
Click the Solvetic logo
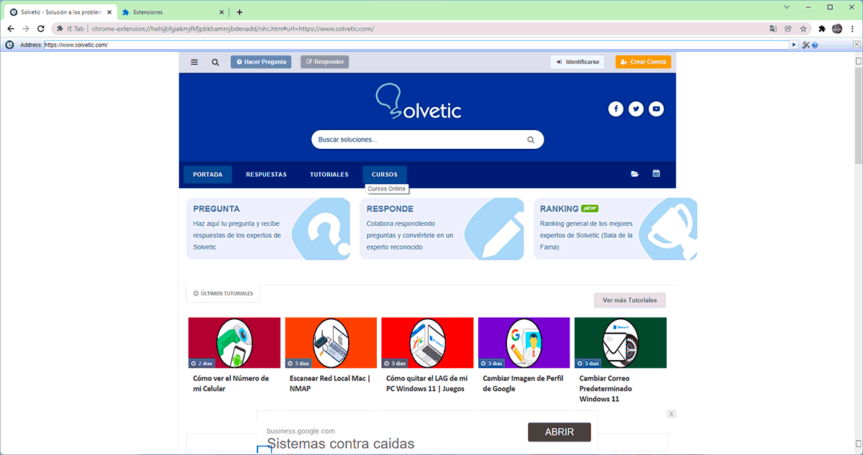point(419,101)
